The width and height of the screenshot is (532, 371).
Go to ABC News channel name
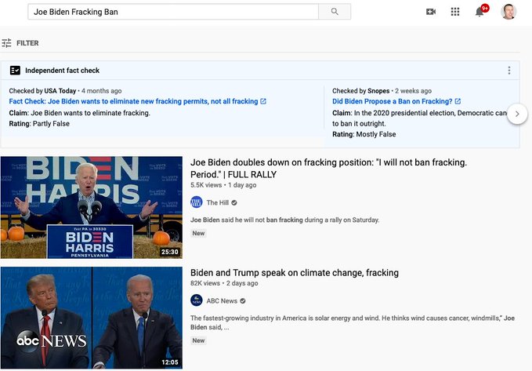[x=222, y=300]
